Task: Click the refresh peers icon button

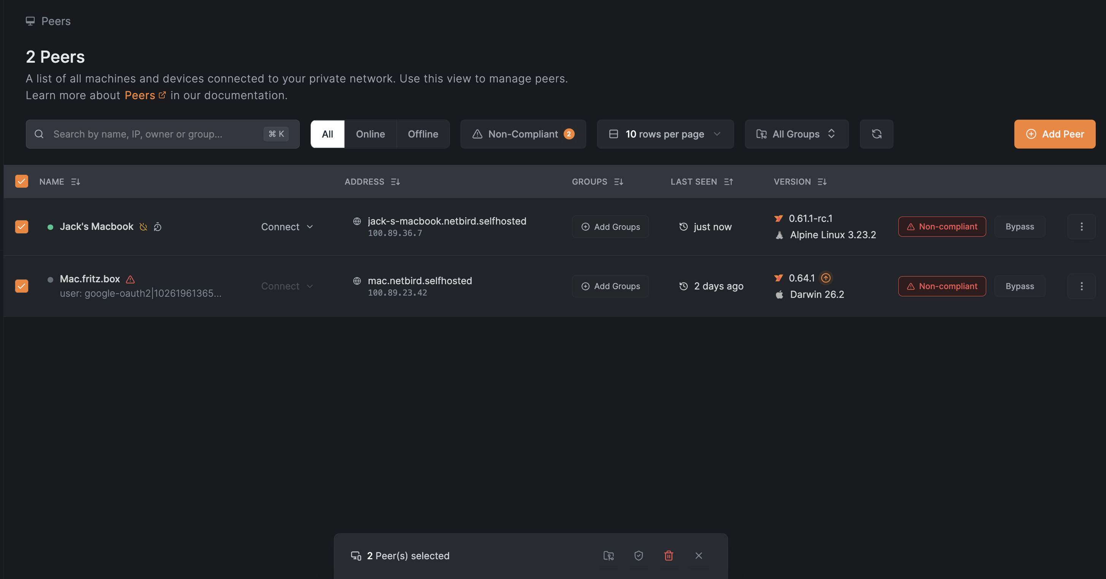Action: point(876,134)
